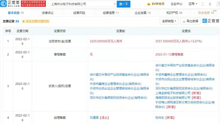Switch to the 知识产权 tab
220x124 pixels.
click(x=174, y=13)
